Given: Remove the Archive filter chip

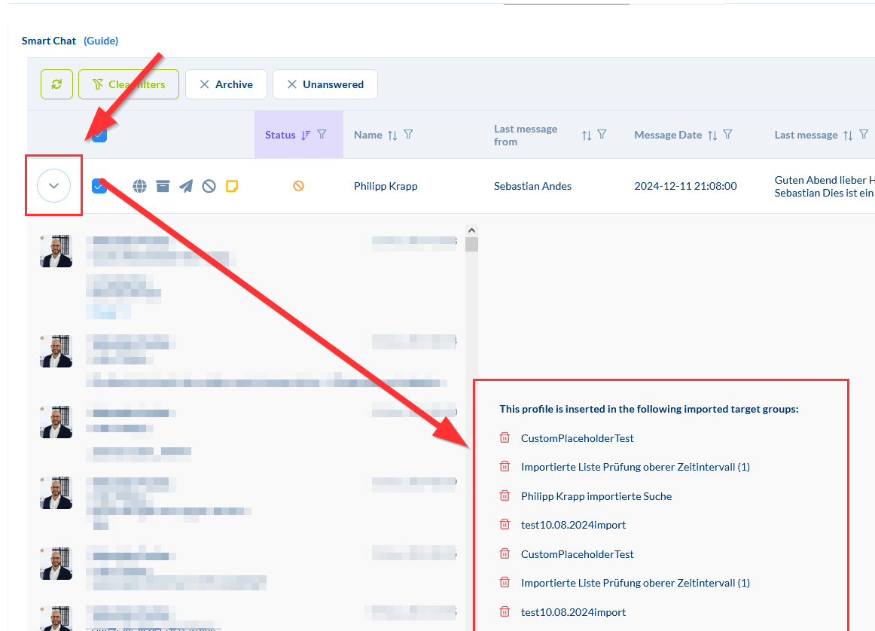Looking at the screenshot, I should [204, 84].
